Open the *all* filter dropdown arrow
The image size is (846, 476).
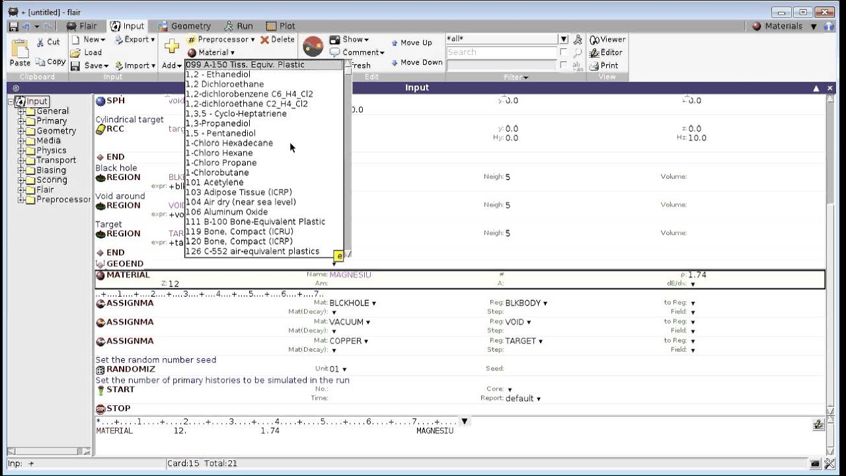click(x=563, y=40)
